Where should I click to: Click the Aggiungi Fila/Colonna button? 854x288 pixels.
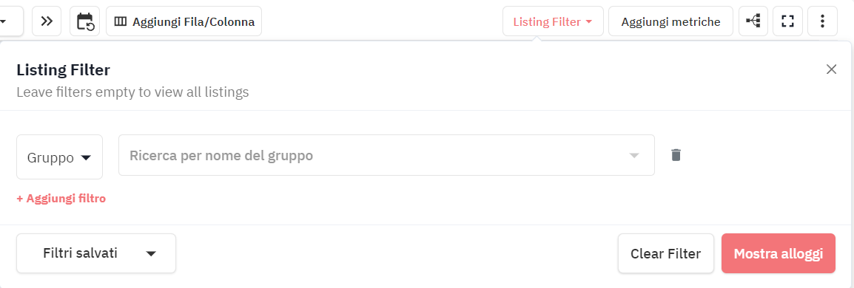(x=184, y=21)
